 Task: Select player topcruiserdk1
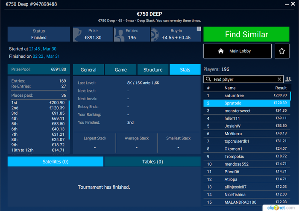click(247, 141)
